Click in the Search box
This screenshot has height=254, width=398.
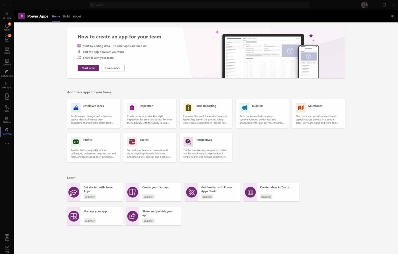pyautogui.click(x=199, y=5)
